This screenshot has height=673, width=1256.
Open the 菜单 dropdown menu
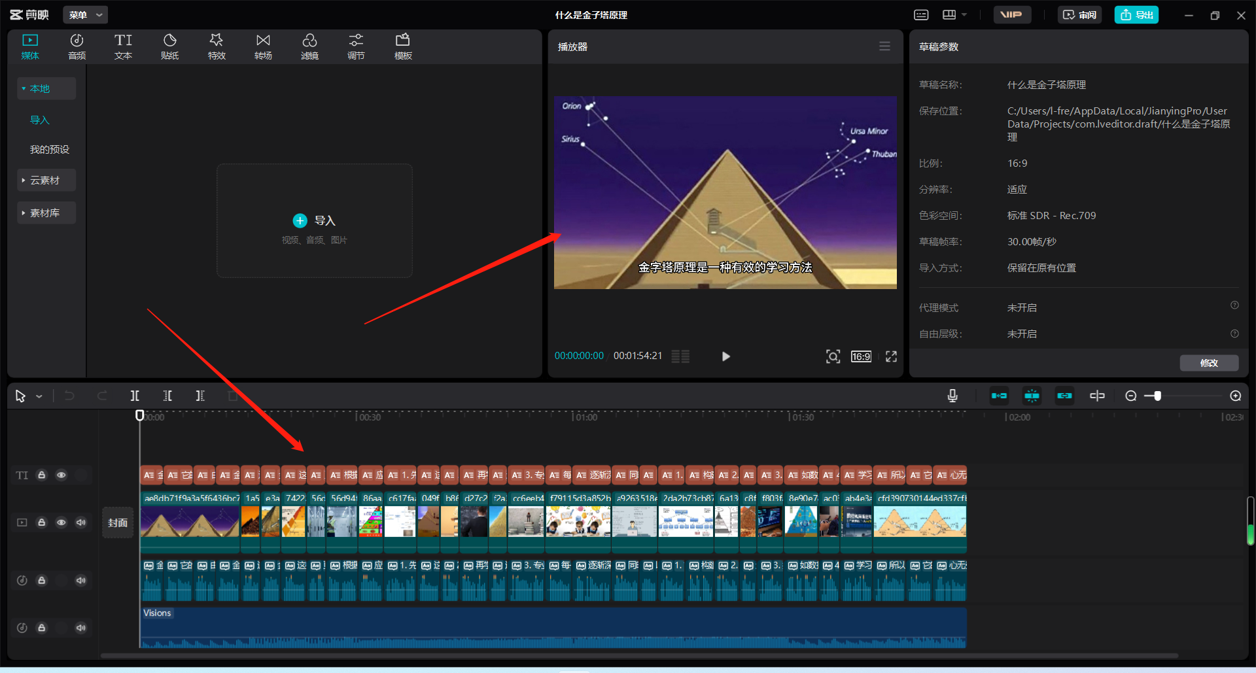(x=86, y=14)
